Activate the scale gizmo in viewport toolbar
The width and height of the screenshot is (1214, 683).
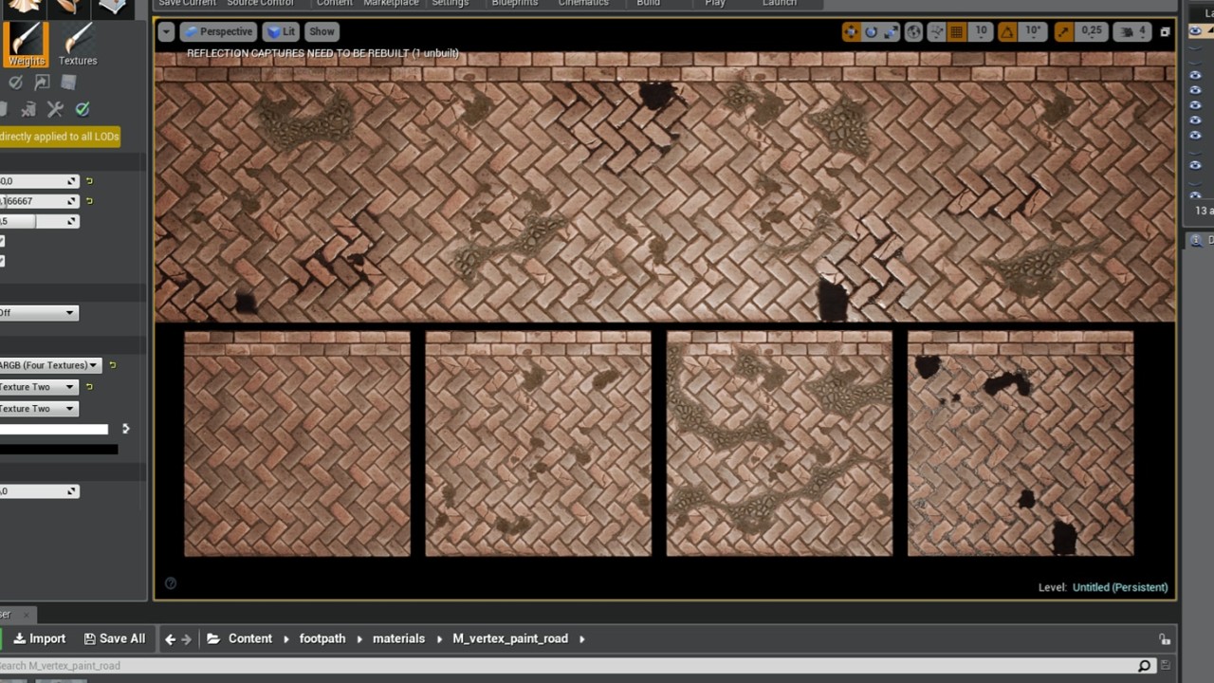(x=891, y=32)
